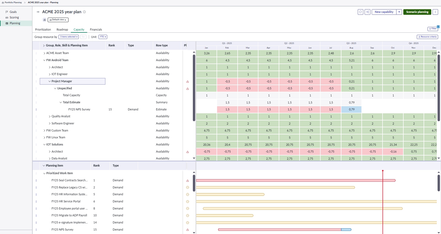Expand the ACME Asset Team row
The height and width of the screenshot is (234, 441).
pyautogui.click(x=44, y=53)
